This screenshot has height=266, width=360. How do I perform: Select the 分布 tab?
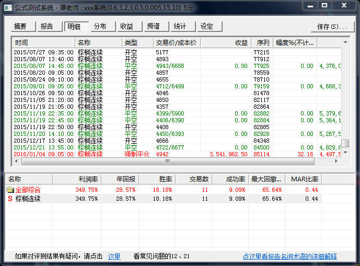tap(101, 27)
